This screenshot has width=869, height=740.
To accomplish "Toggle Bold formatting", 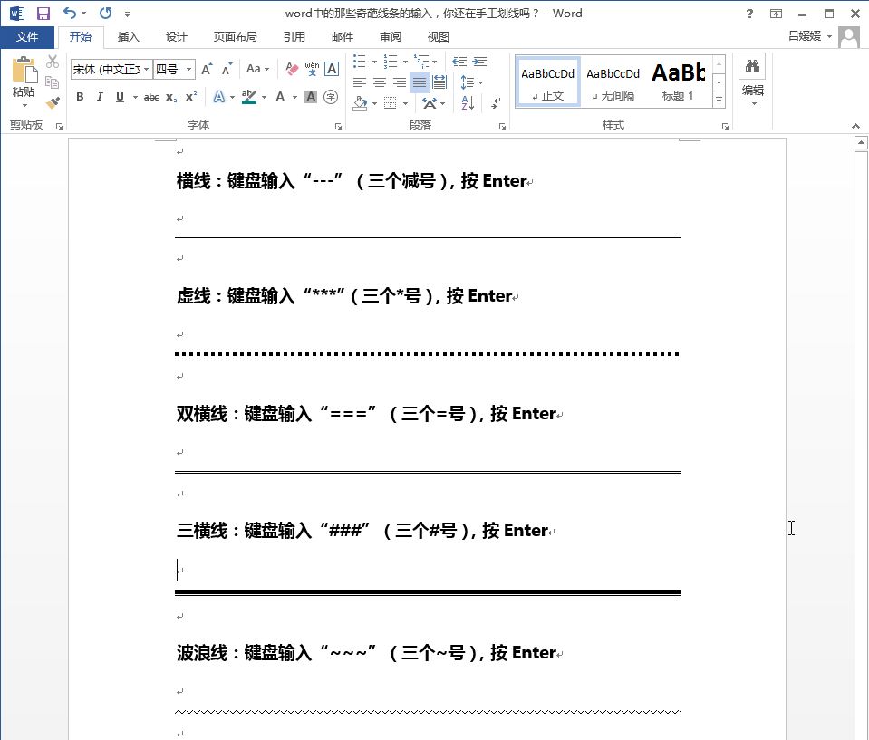I will click(x=80, y=97).
